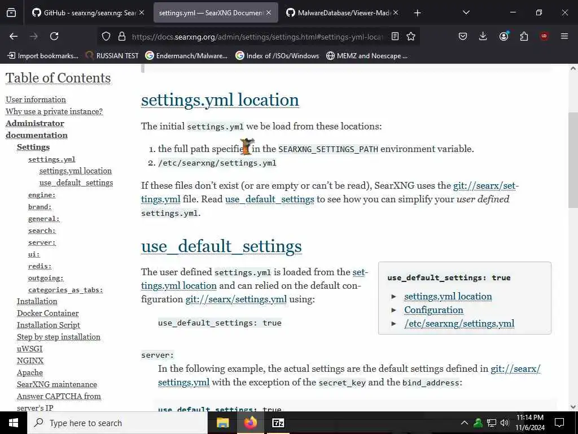This screenshot has height=434, width=578.
Task: Open the Extensions puzzle icon
Action: (524, 36)
